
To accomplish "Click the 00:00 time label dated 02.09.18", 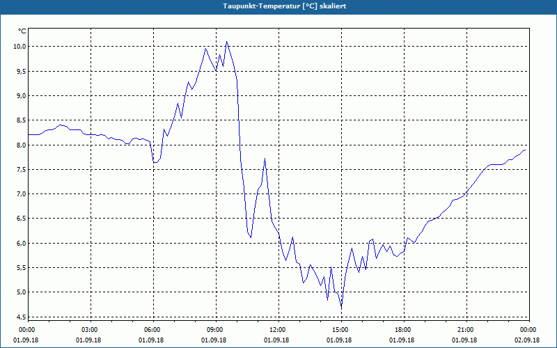I will point(529,330).
